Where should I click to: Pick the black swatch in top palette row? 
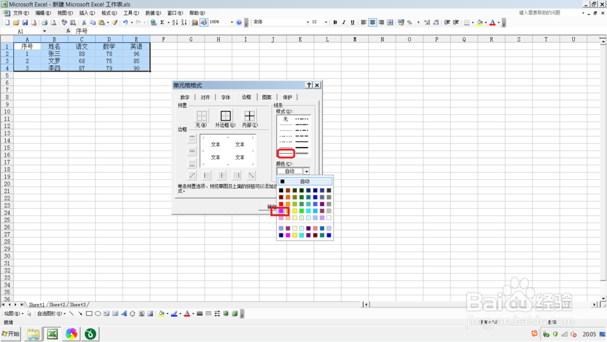281,190
